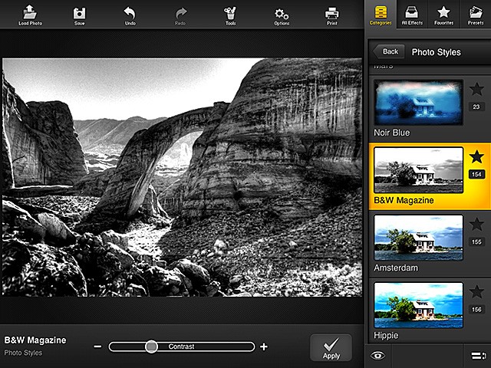Click the minus icon beside Contrast slider

97,347
